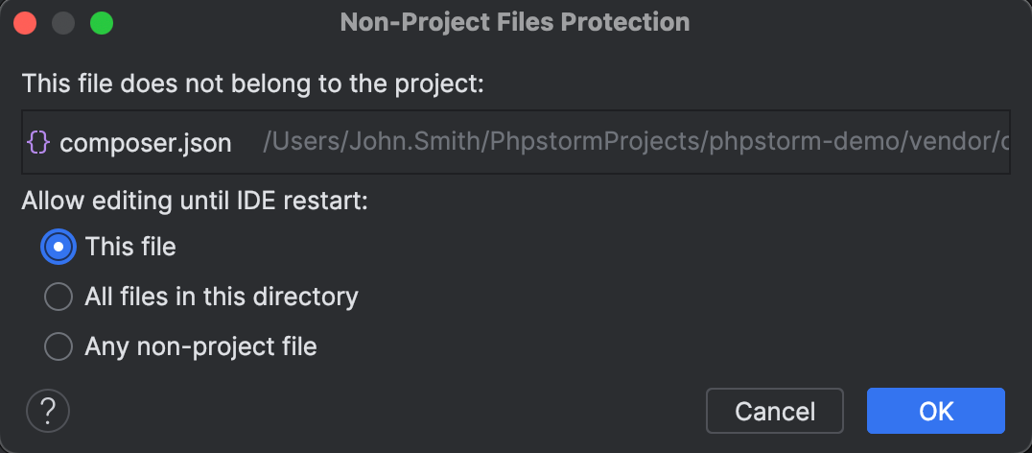Screen dimensions: 1032x453
Task: Click empty title bar area right of the title
Action: coord(863,22)
